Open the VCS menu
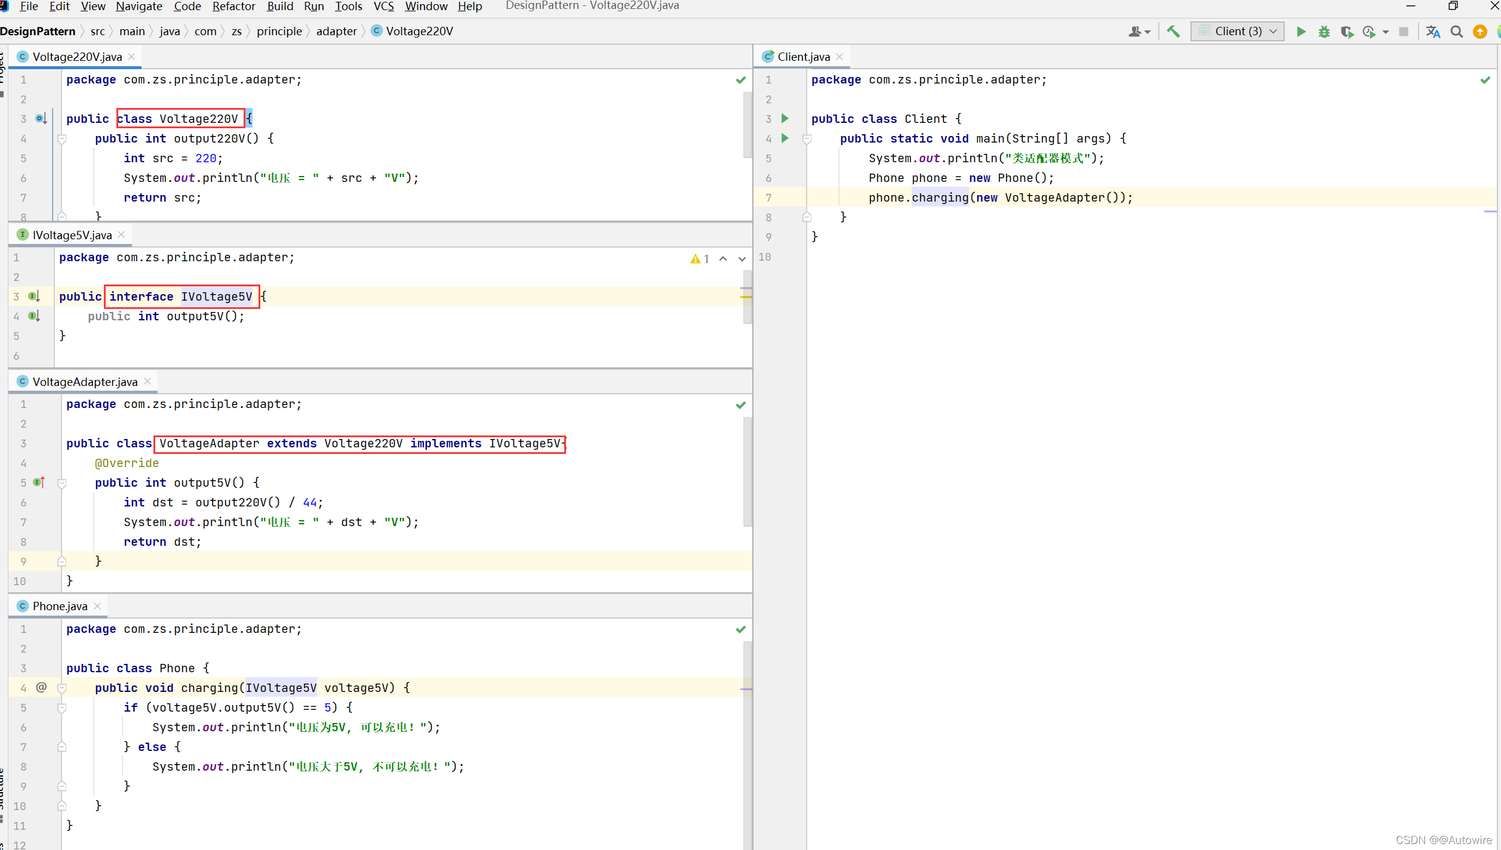Screen dimensions: 1501x850 pyautogui.click(x=383, y=6)
